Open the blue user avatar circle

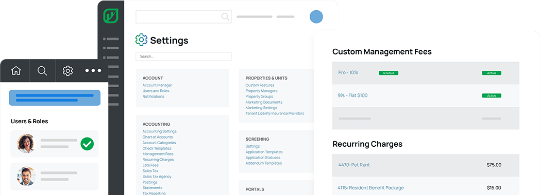click(316, 17)
